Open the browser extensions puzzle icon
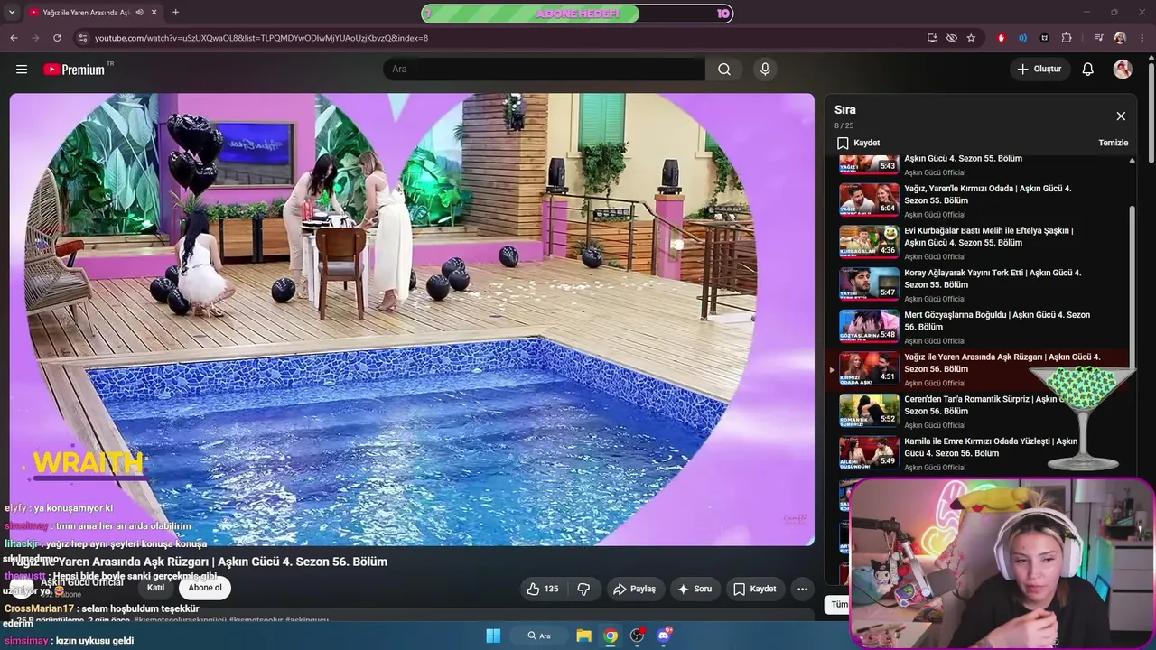This screenshot has width=1156, height=650. (x=1067, y=38)
